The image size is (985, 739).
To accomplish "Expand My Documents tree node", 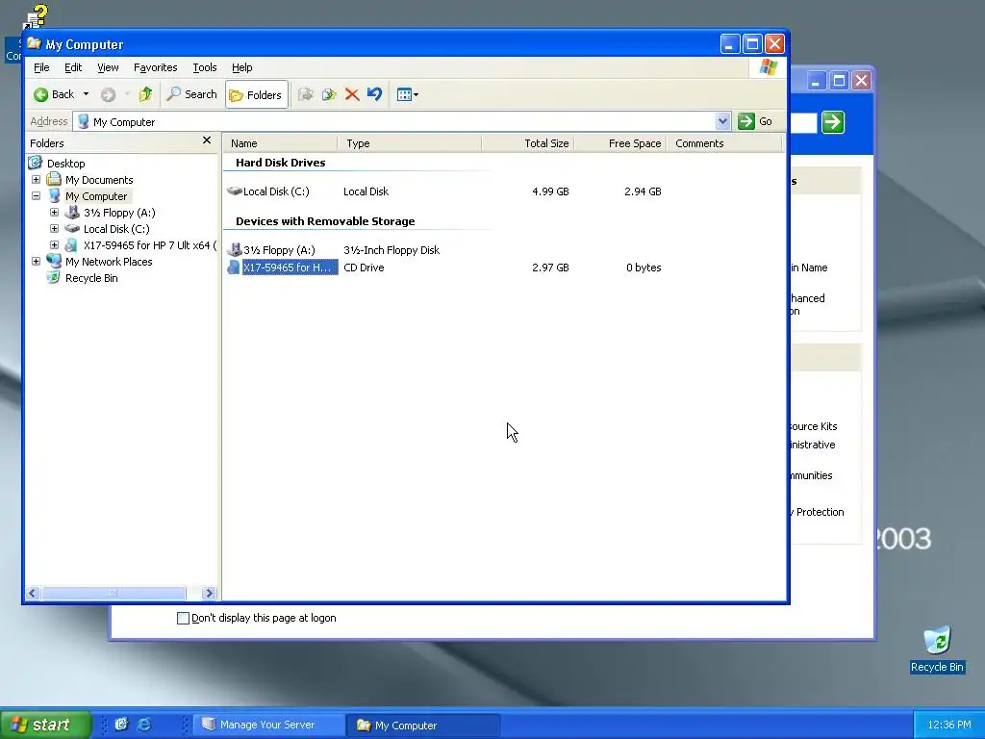I will pos(36,180).
